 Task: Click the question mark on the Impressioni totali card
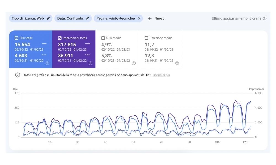91,63
